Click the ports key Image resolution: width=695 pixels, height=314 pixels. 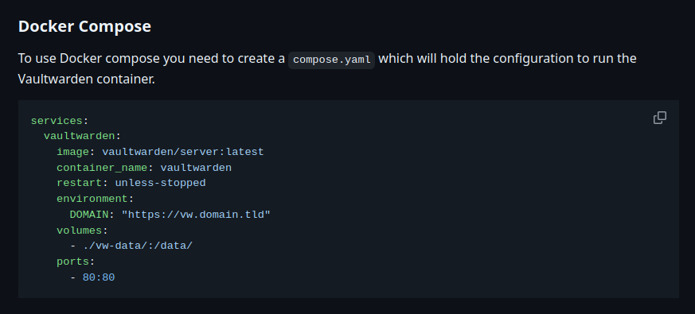(72, 262)
